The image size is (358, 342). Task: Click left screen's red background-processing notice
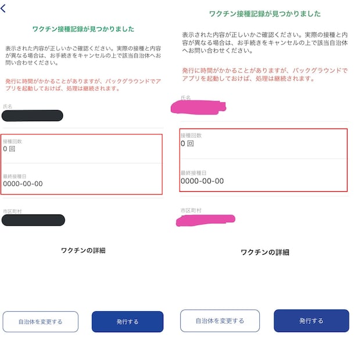pyautogui.click(x=81, y=85)
